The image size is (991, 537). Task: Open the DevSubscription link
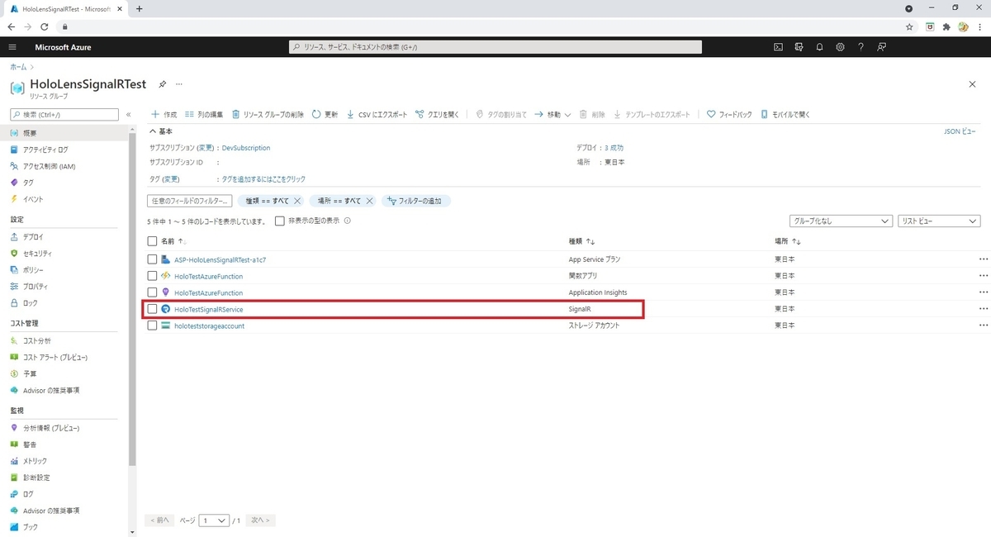click(x=246, y=148)
